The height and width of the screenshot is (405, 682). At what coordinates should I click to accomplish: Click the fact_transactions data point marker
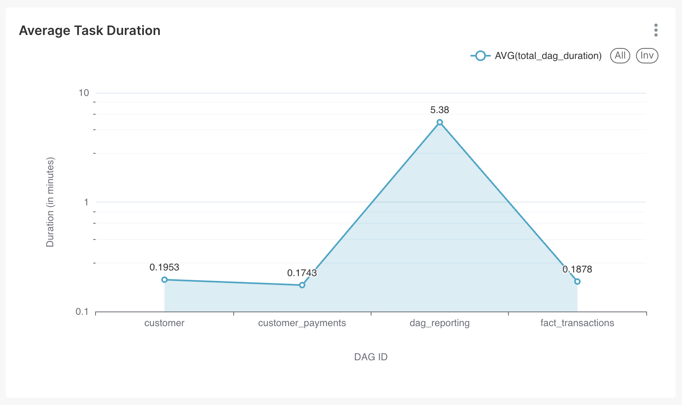coord(577,281)
